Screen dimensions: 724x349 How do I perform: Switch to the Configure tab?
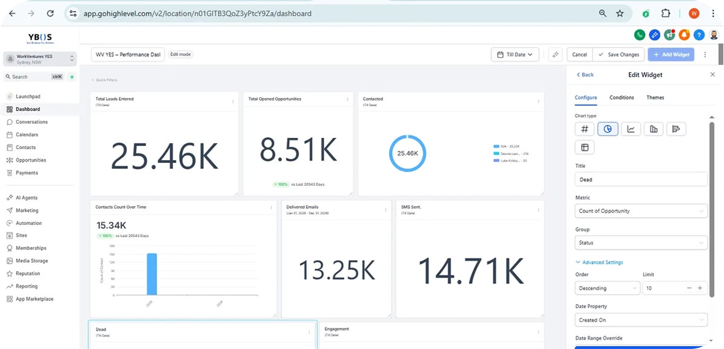(586, 97)
